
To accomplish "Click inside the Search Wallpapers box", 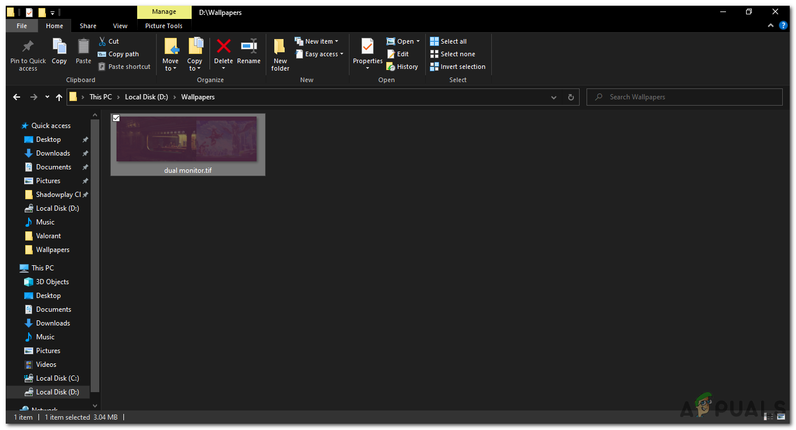I will tap(684, 96).
